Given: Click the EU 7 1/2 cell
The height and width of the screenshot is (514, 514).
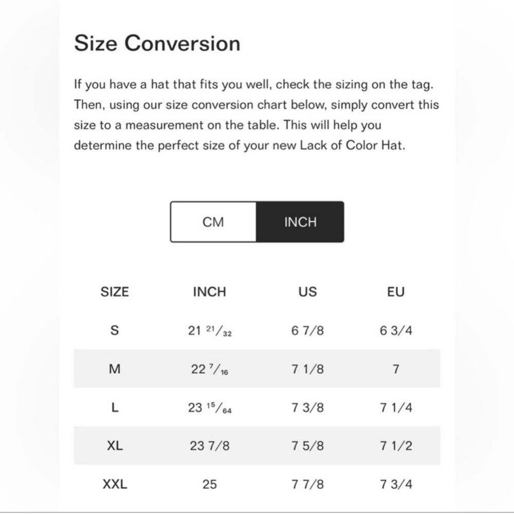Looking at the screenshot, I should (x=396, y=446).
